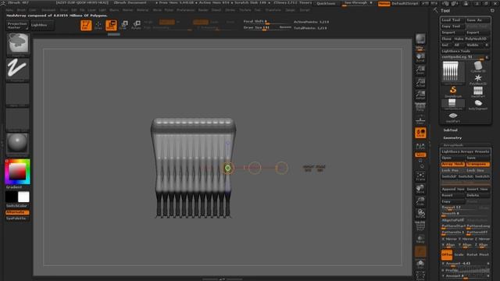
Task: Click the Zoom document icon
Action: tap(420, 70)
